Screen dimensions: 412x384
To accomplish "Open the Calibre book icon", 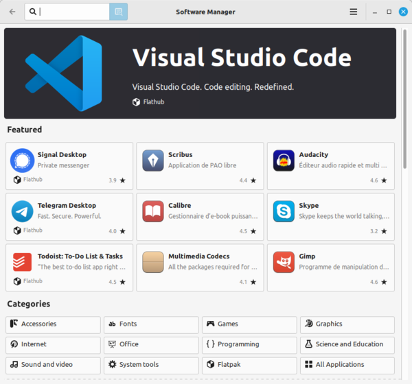I will point(152,211).
